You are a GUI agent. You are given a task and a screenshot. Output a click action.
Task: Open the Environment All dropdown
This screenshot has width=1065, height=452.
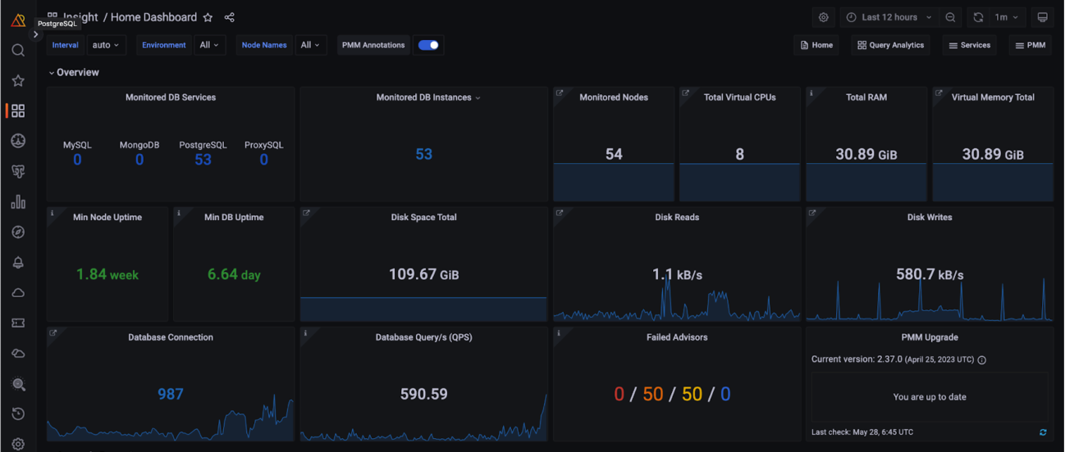point(209,45)
